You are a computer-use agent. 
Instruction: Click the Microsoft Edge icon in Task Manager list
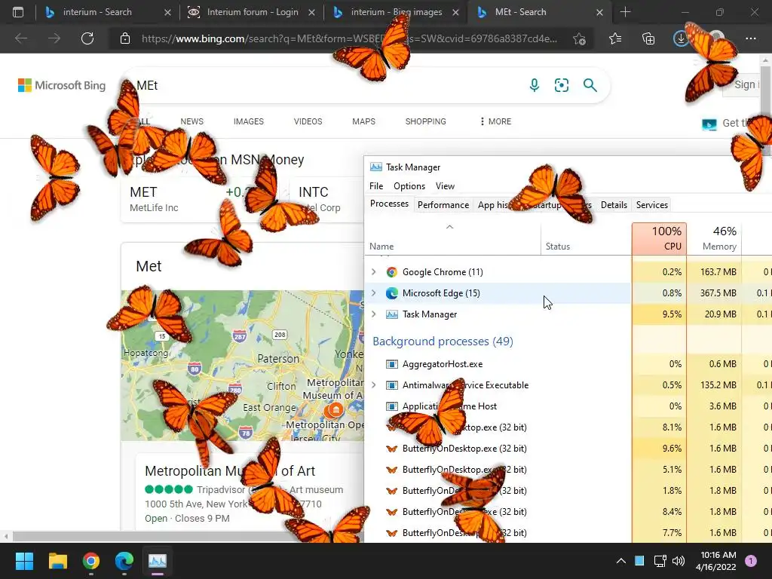point(392,293)
